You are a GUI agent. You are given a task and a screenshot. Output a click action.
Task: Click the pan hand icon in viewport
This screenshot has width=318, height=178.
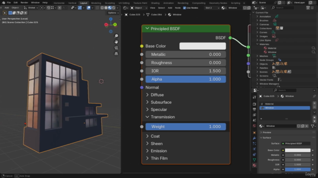point(116,42)
